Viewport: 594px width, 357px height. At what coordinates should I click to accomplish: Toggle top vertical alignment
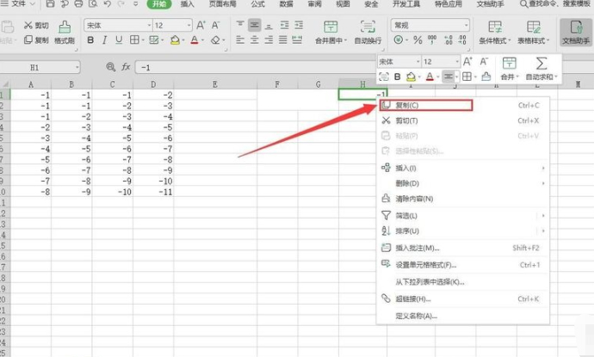pyautogui.click(x=240, y=25)
